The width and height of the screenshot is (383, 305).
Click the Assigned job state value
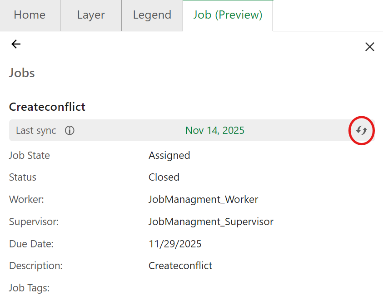pyautogui.click(x=169, y=155)
